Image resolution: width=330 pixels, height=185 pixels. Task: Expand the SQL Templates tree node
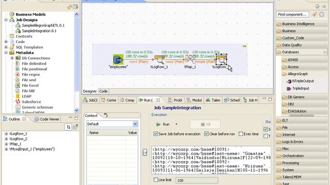(x=6, y=47)
